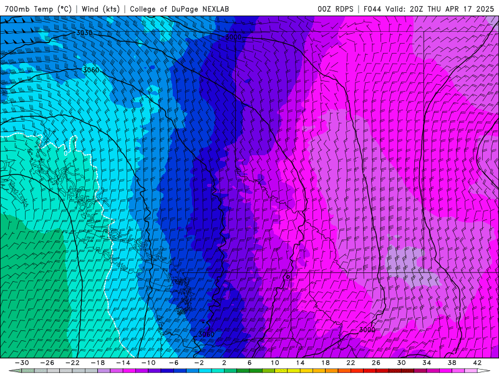Select the "34" legend label
Image resolution: width=499 pixels, height=374 pixels.
(427, 363)
